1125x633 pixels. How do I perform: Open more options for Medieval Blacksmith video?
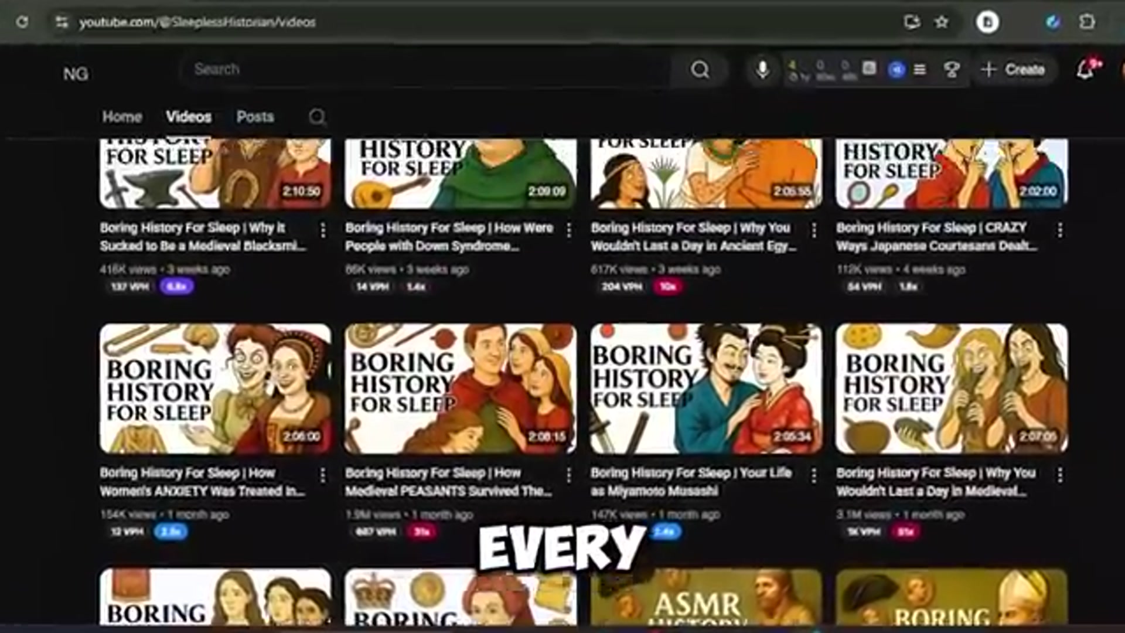tap(323, 230)
